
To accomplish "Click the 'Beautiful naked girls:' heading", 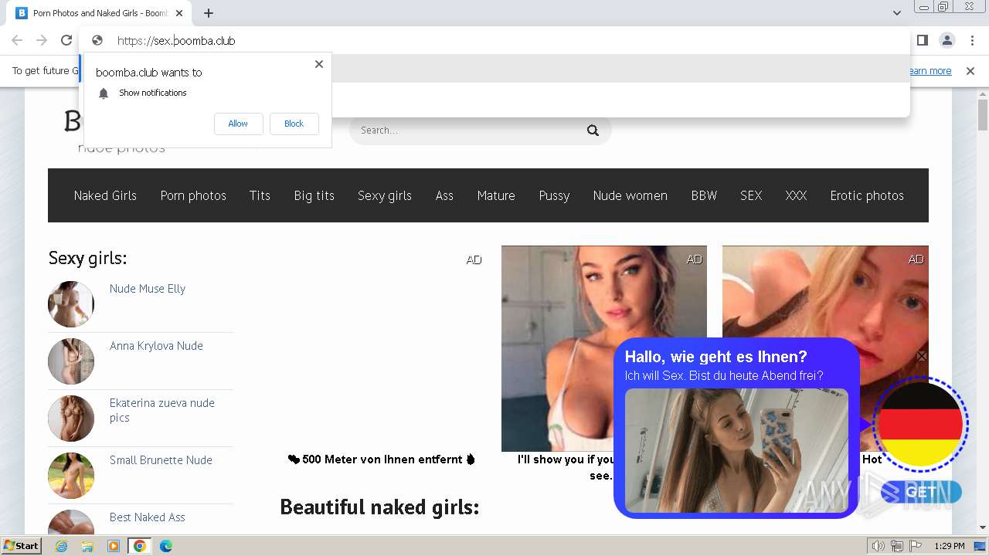I will 379,507.
